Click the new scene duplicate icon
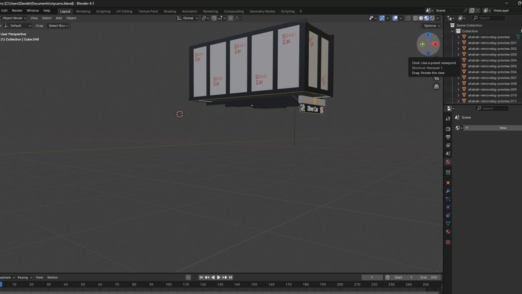The image size is (522, 294). pos(472,11)
